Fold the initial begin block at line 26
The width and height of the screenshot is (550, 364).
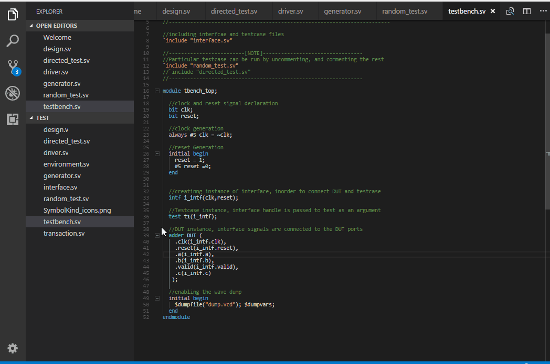pos(157,153)
